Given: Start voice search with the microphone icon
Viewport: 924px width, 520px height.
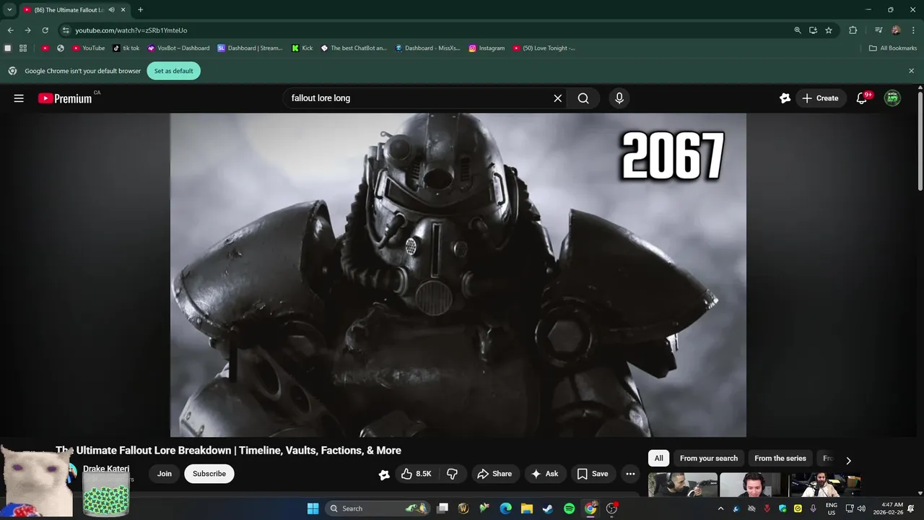Looking at the screenshot, I should pos(619,98).
